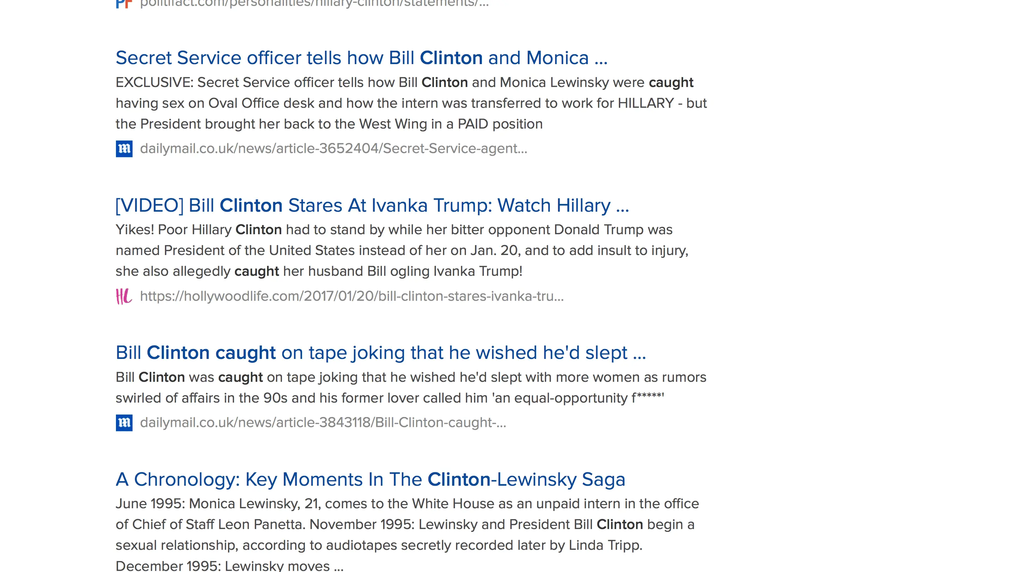Click the hollywoodlife.com URL link
Screen dimensions: 1015x572
point(351,296)
